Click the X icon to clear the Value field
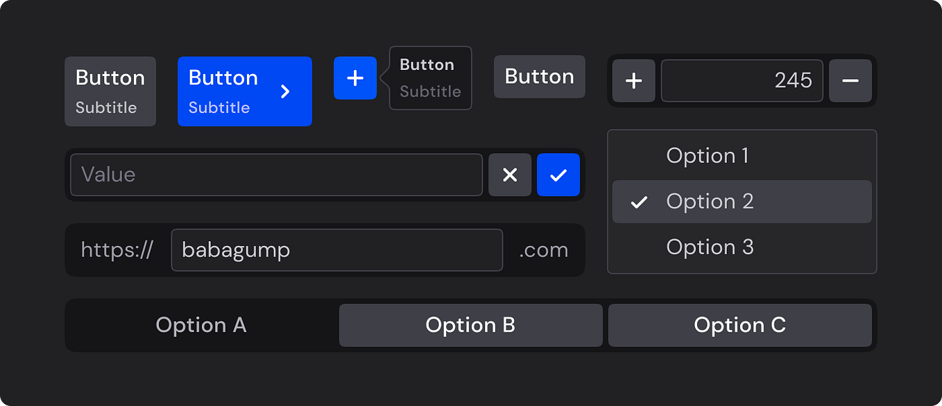The width and height of the screenshot is (942, 406). coord(510,175)
